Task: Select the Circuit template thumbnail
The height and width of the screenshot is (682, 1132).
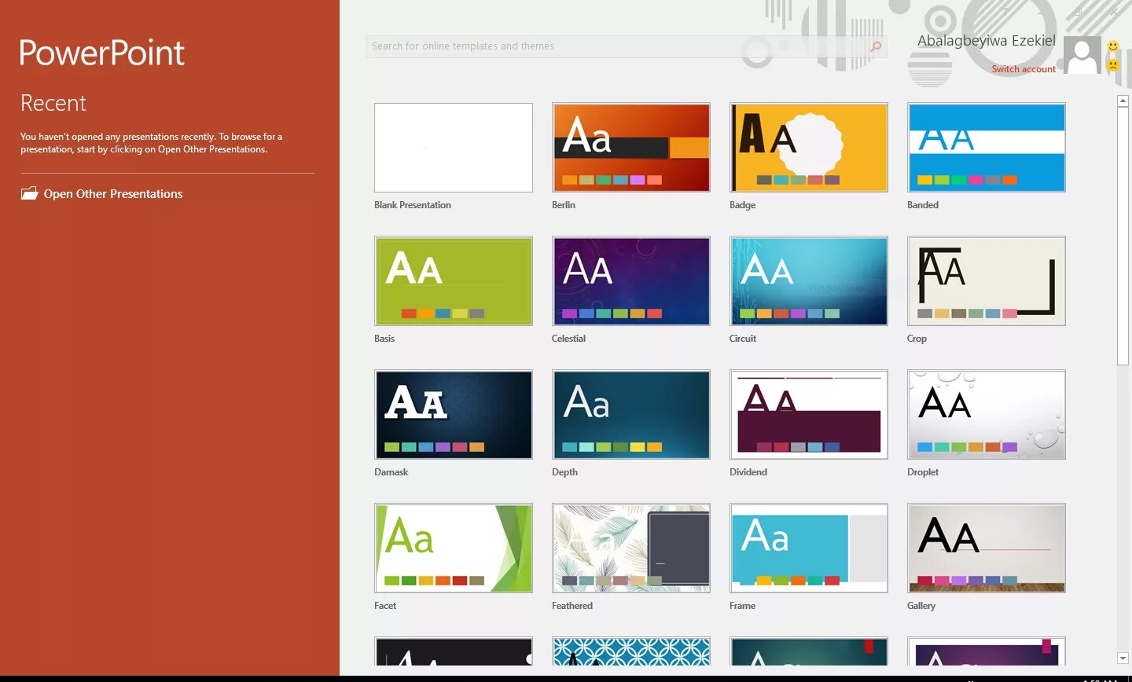Action: [x=809, y=281]
